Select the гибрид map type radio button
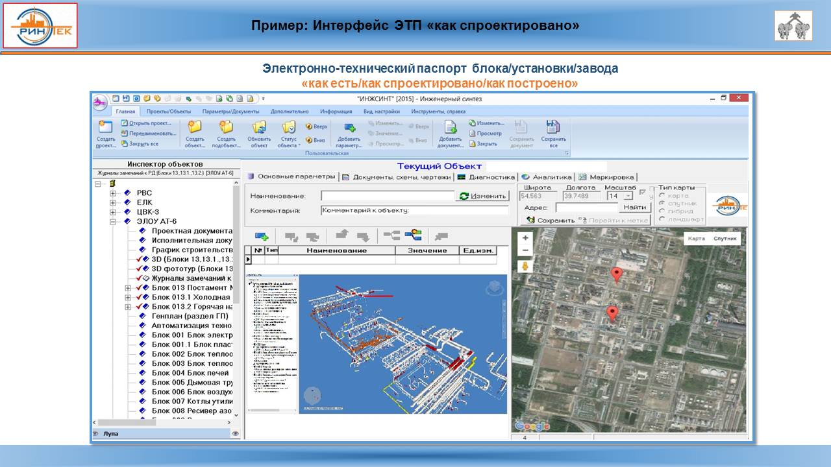Screen dimensions: 831x467 pyautogui.click(x=662, y=211)
